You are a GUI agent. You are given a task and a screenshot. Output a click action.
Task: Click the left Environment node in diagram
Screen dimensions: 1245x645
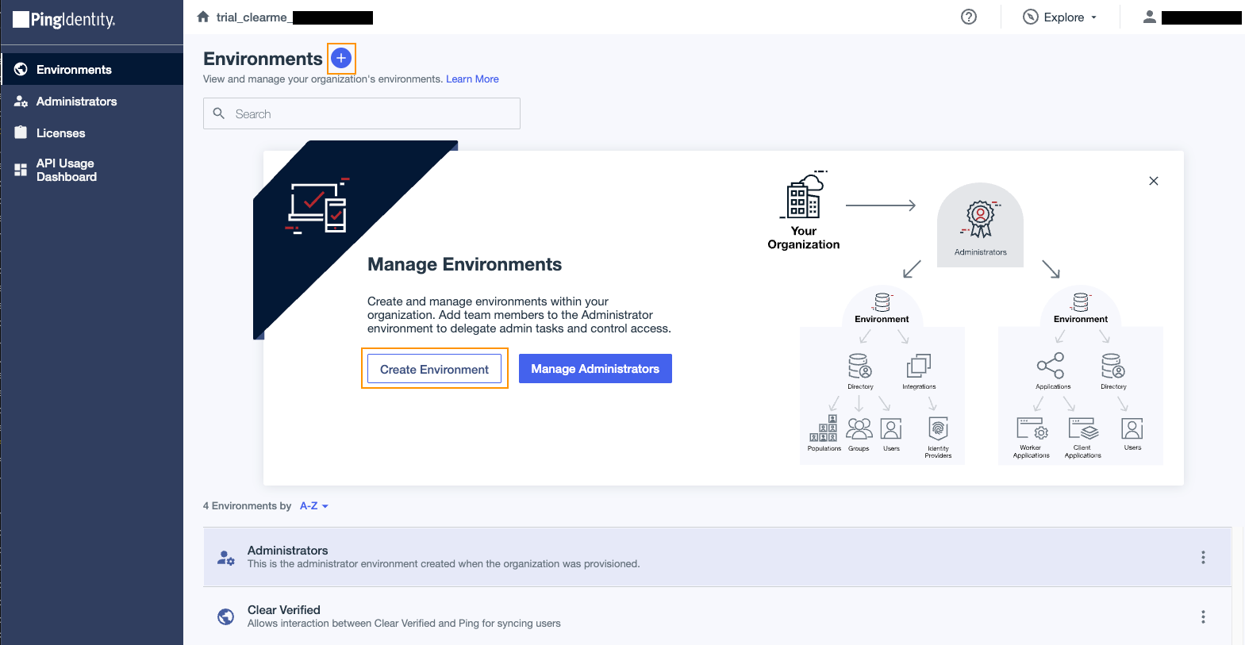pos(882,308)
